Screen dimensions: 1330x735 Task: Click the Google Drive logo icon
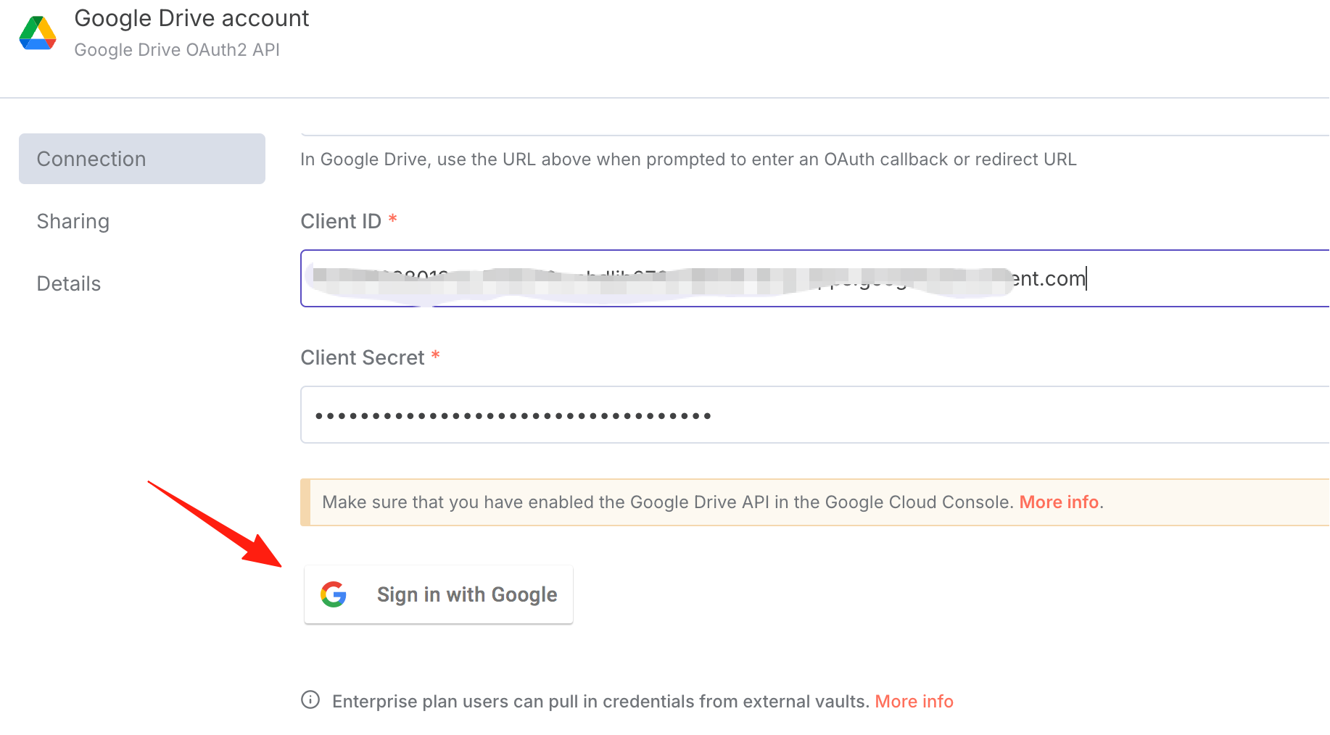tap(38, 33)
